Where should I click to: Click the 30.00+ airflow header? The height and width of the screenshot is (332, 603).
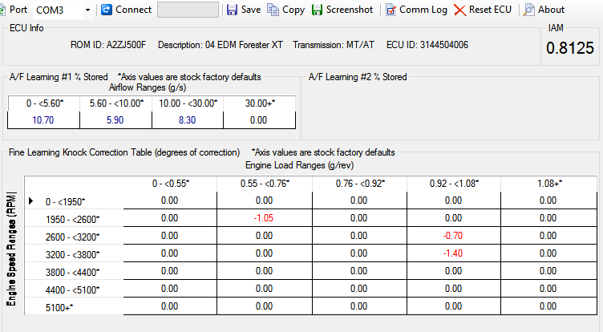coord(260,103)
